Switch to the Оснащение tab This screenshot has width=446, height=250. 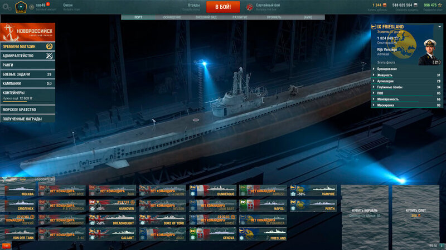[x=172, y=17]
